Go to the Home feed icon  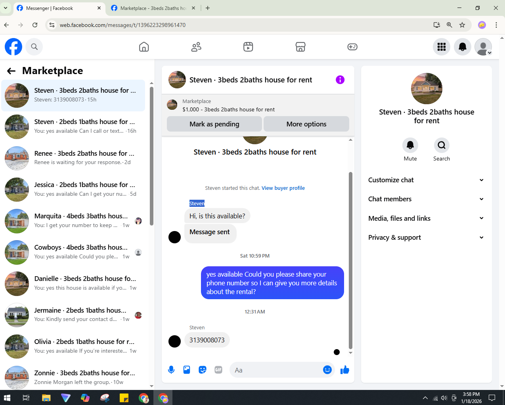144,47
